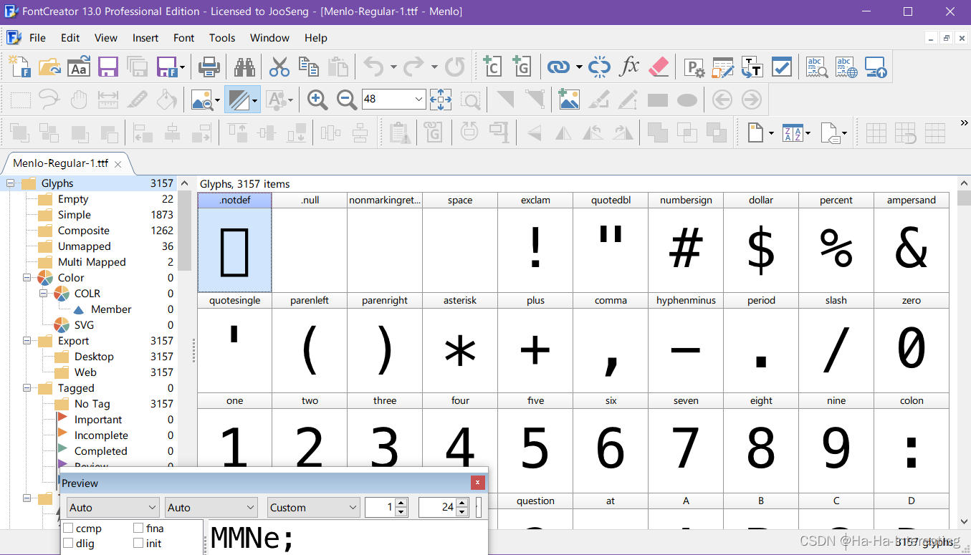971x555 pixels.
Task: Click Test in Browser 'abc' globe icon
Action: 846,67
